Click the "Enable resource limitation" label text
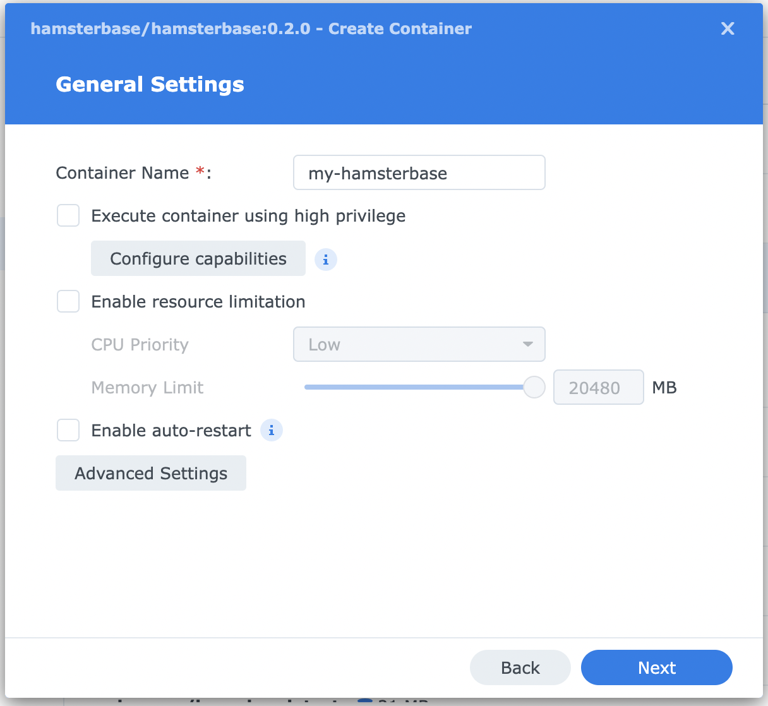Screen dimensions: 768x706 click(198, 302)
